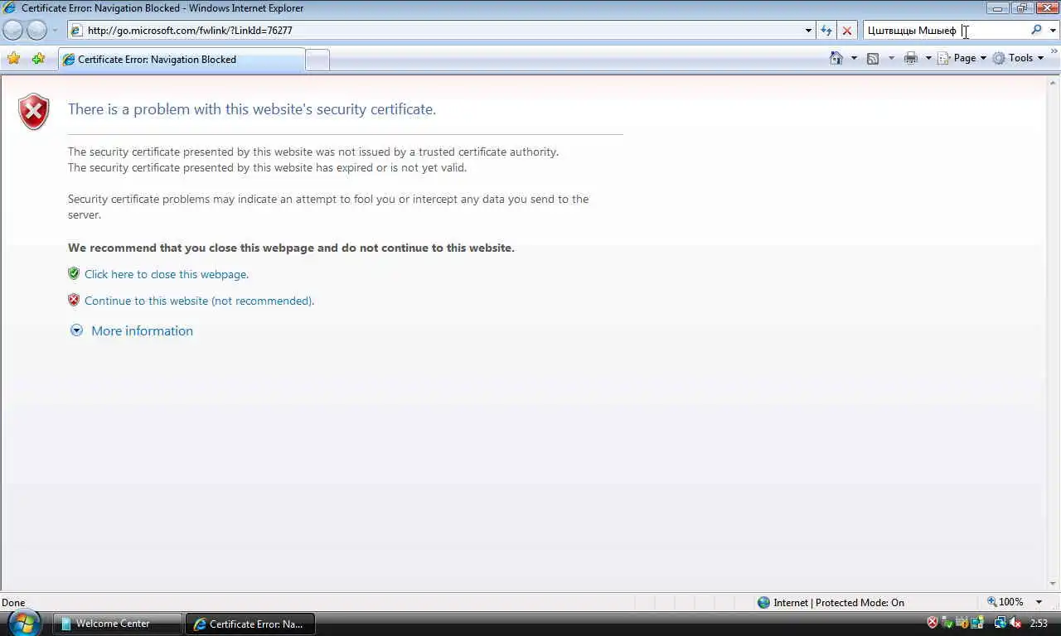Go forward with the Forward arrow button
The height and width of the screenshot is (636, 1061).
pos(37,31)
